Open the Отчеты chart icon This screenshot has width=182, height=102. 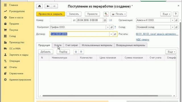(5, 67)
